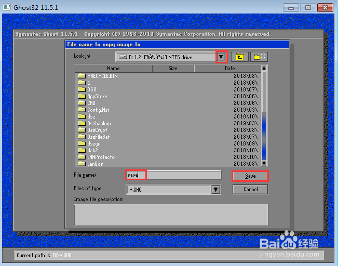Click the $RECYCLE.BIN folder icon
The height and width of the screenshot is (266, 338).
click(x=82, y=76)
